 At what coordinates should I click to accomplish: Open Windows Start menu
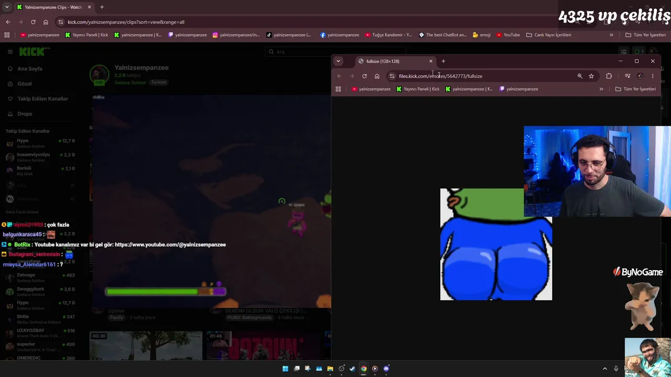285,369
